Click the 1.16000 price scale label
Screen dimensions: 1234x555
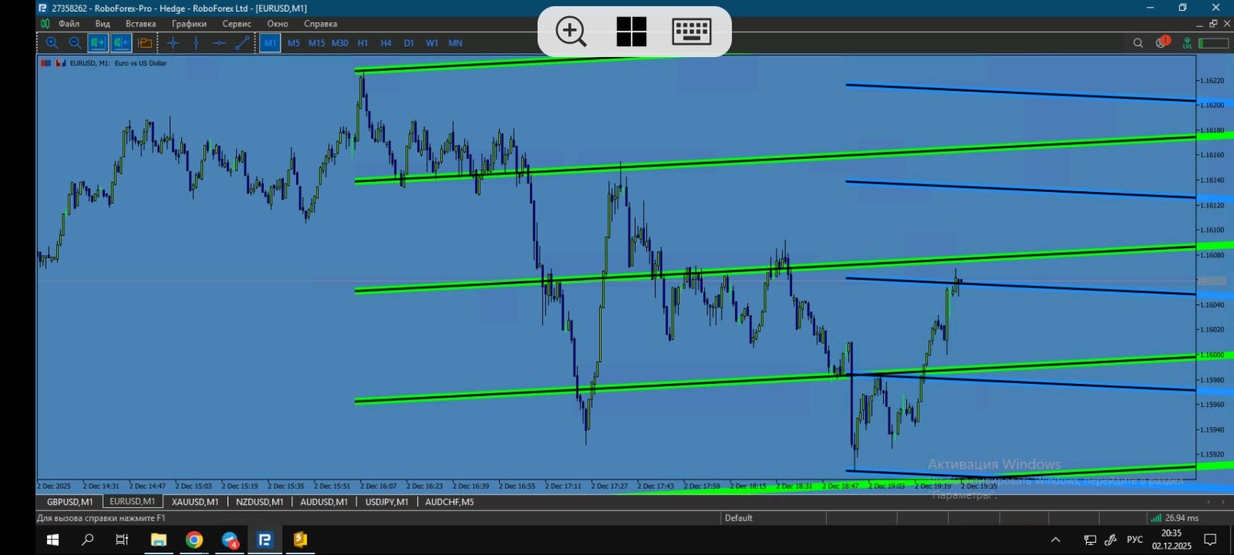pyautogui.click(x=1212, y=355)
